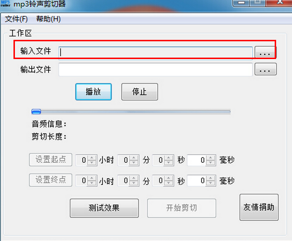
Task: Increase start point 小时 spinner up arrow
Action: click(x=92, y=158)
